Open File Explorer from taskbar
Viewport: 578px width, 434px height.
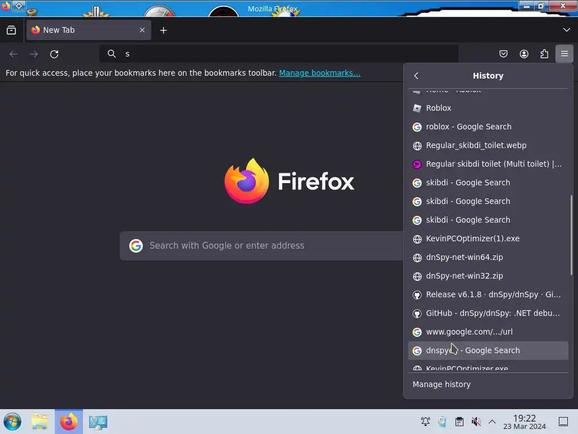[40, 422]
